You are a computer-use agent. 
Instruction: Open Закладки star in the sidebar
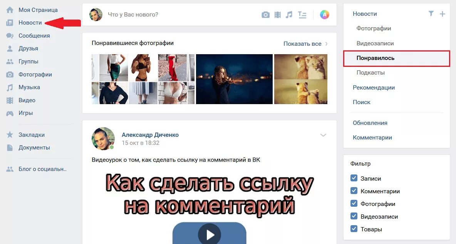tap(10, 134)
